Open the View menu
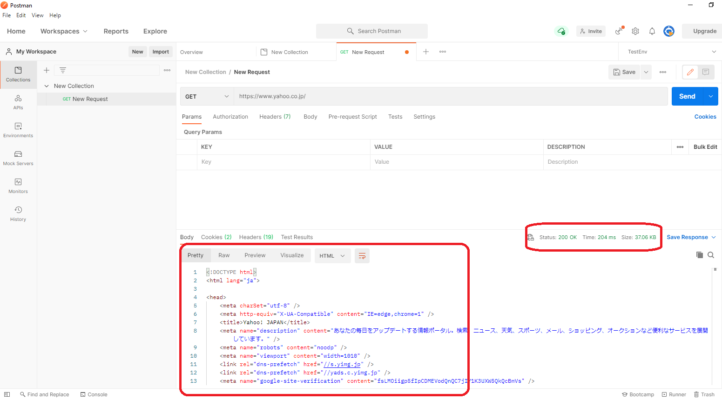This screenshot has width=722, height=400. click(38, 15)
